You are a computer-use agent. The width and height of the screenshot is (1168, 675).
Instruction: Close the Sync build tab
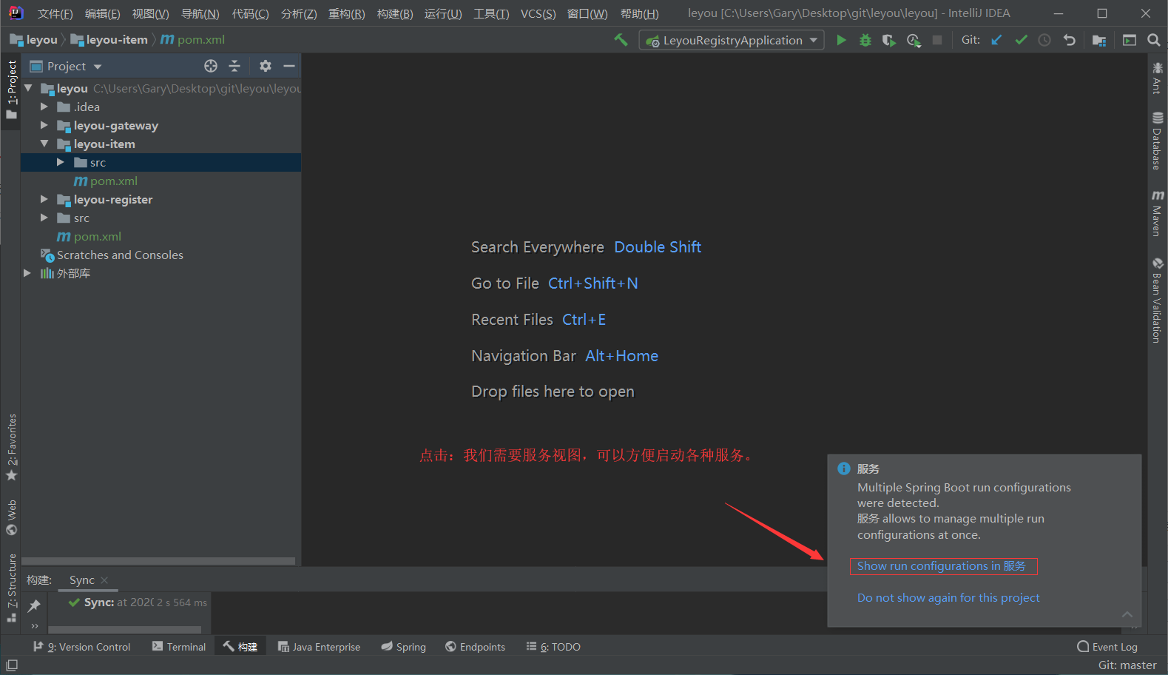click(x=104, y=580)
